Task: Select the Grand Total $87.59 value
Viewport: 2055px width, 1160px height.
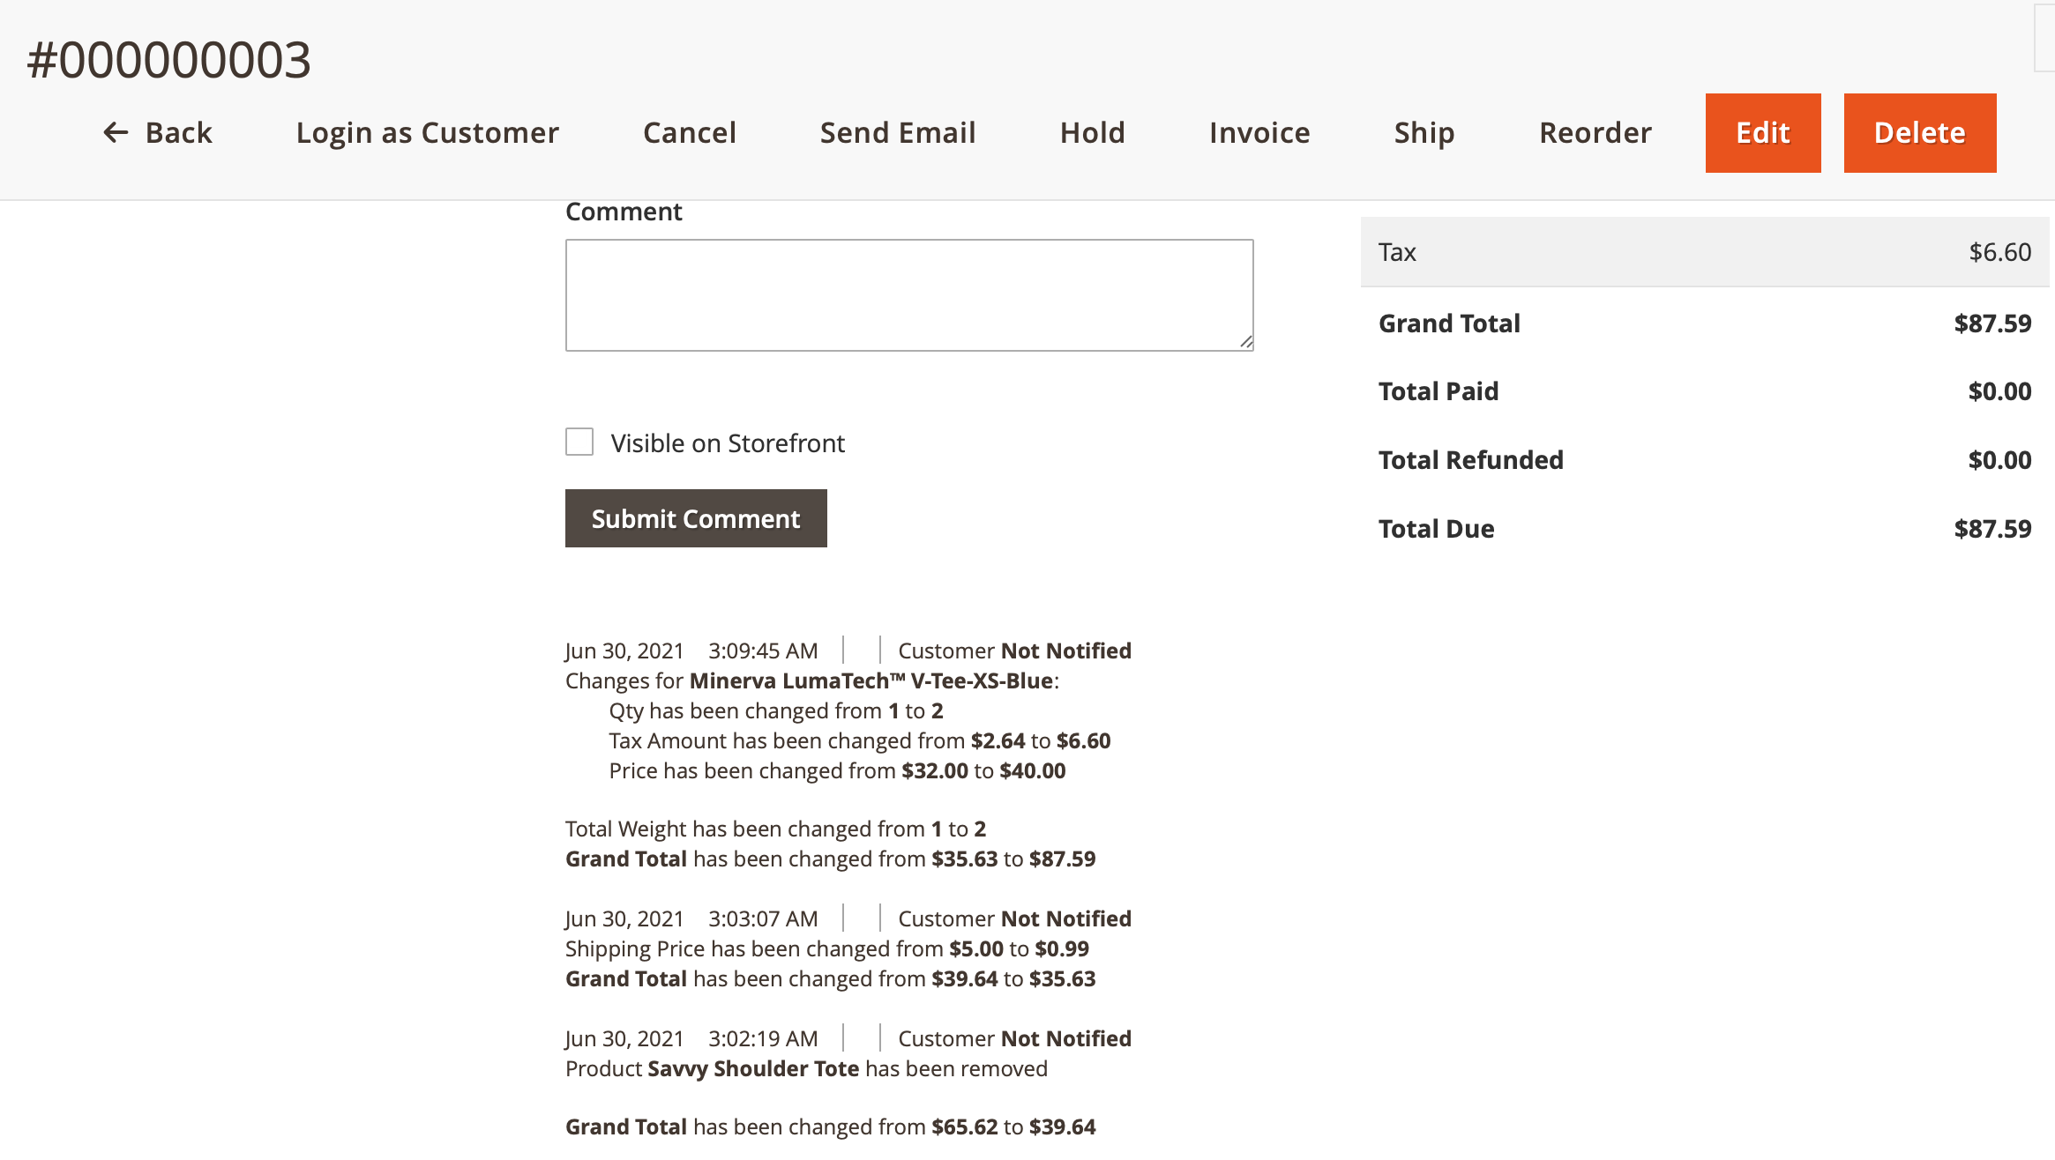Action: pos(1992,323)
